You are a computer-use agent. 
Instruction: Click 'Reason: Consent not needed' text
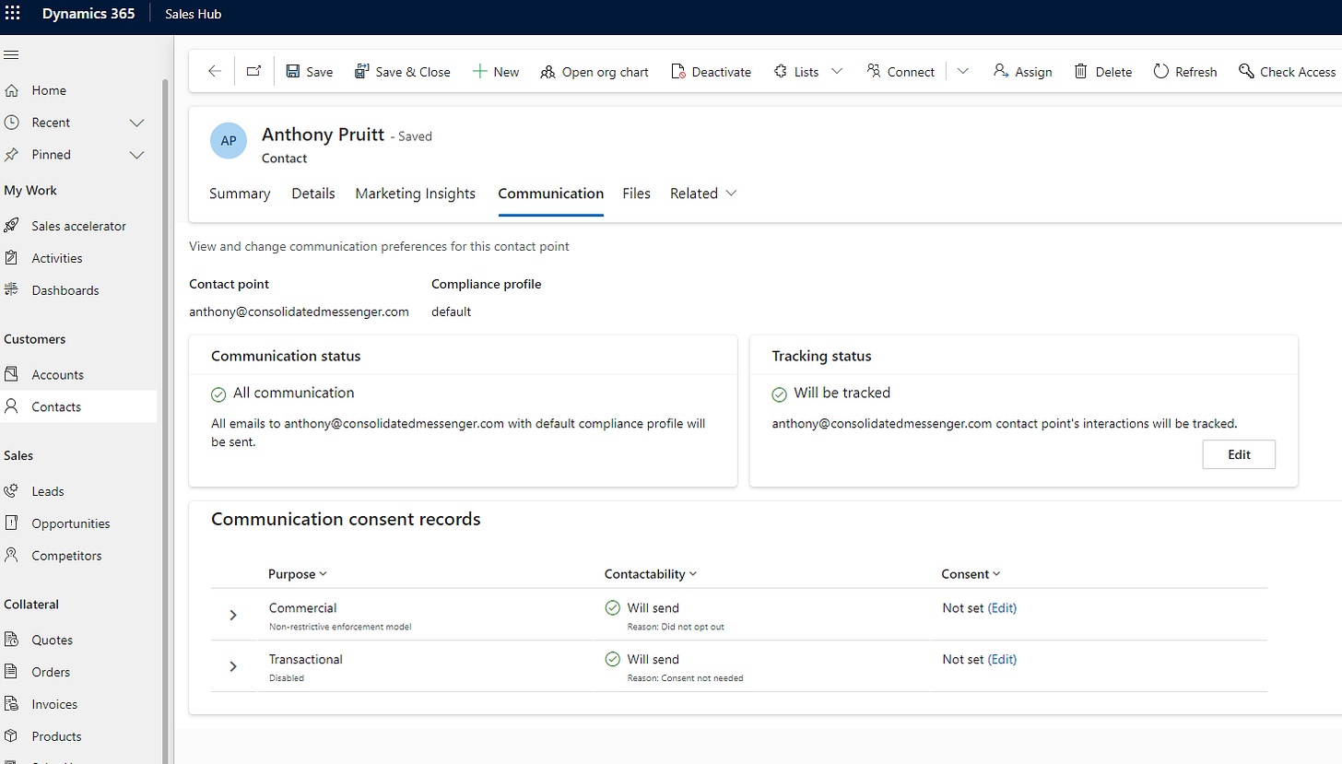coord(685,678)
